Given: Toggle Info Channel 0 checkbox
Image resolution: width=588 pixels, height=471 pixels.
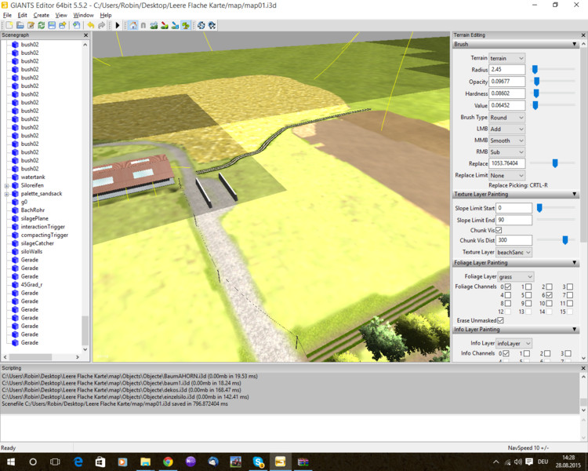Looking at the screenshot, I should [506, 353].
